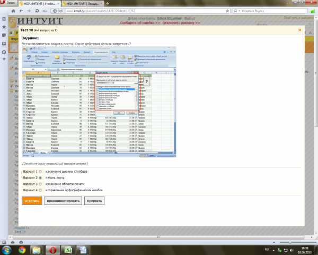Go forward to the next page
The image size is (318, 255).
tap(29, 11)
